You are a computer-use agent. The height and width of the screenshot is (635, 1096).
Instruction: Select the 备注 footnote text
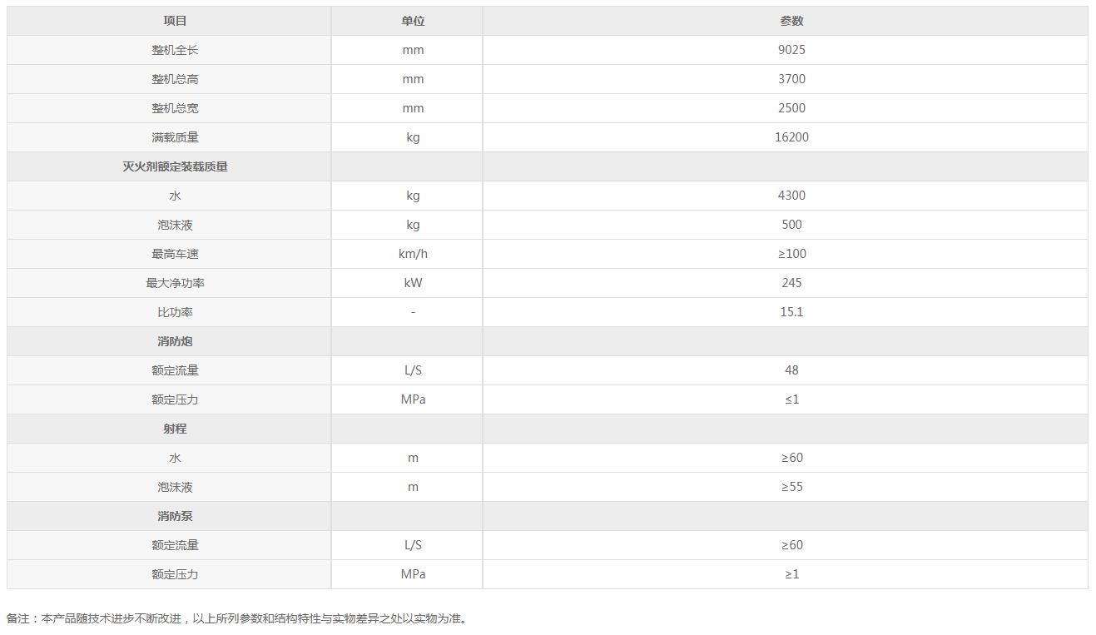click(238, 618)
